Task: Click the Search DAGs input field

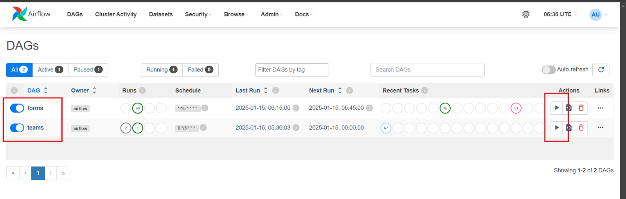Action: pos(427,70)
